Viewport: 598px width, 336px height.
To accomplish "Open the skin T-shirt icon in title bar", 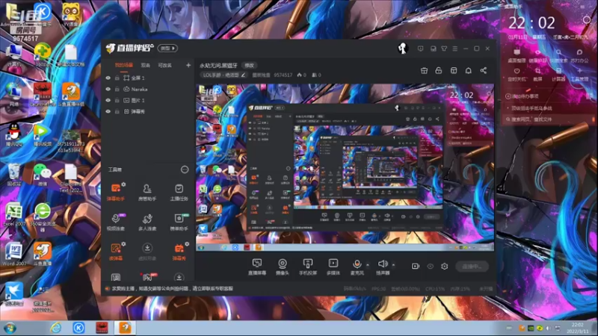I will pyautogui.click(x=444, y=49).
